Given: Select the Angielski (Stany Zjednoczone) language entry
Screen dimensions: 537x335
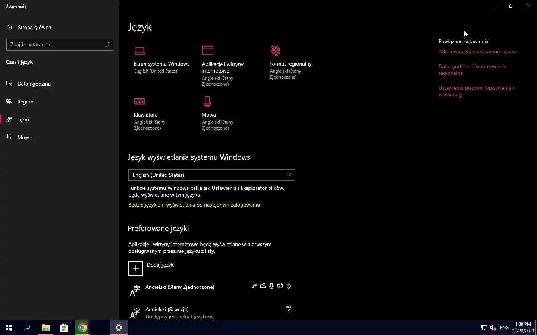Looking at the screenshot, I should point(212,291).
